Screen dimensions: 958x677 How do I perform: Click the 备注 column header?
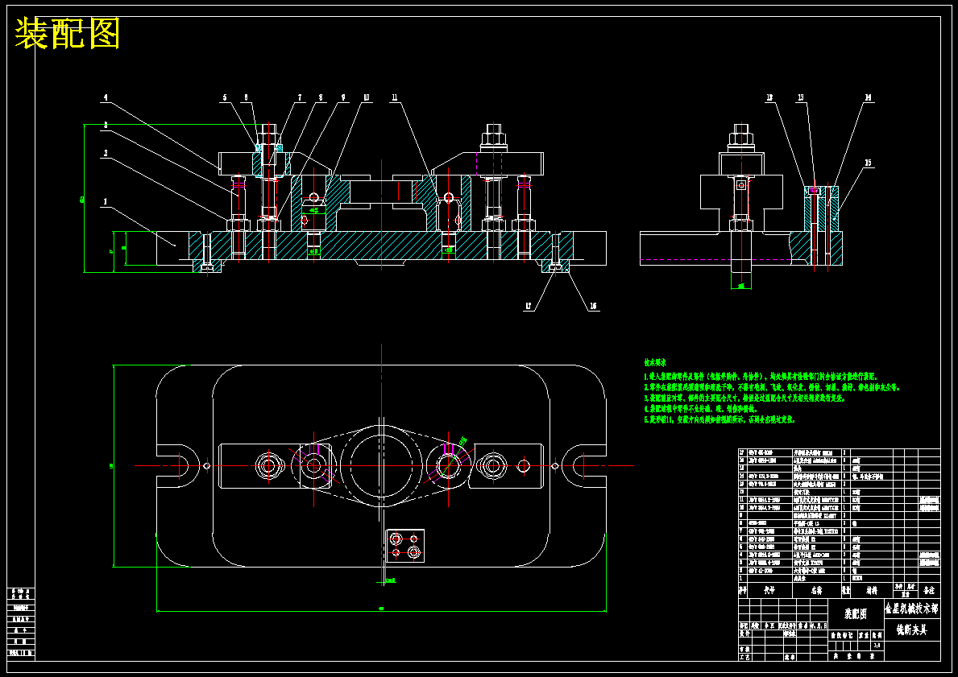pos(929,591)
